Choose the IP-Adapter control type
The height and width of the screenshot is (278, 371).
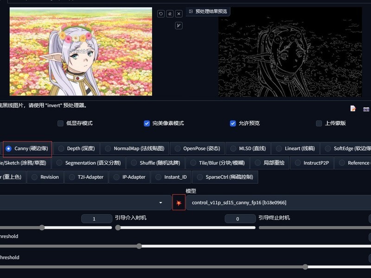130,177
